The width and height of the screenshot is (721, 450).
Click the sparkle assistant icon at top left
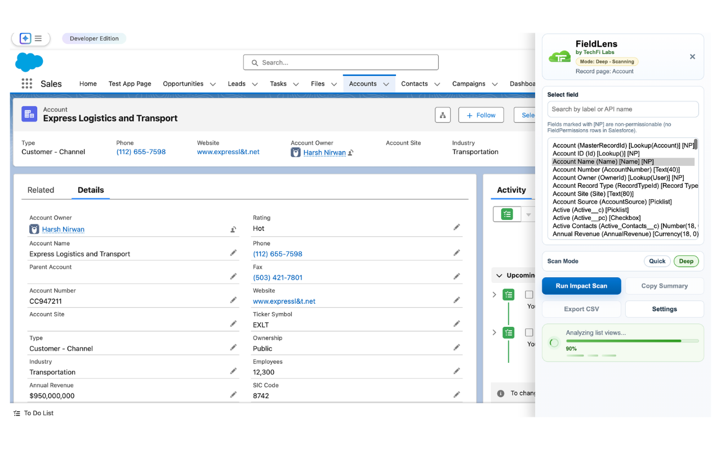click(25, 38)
